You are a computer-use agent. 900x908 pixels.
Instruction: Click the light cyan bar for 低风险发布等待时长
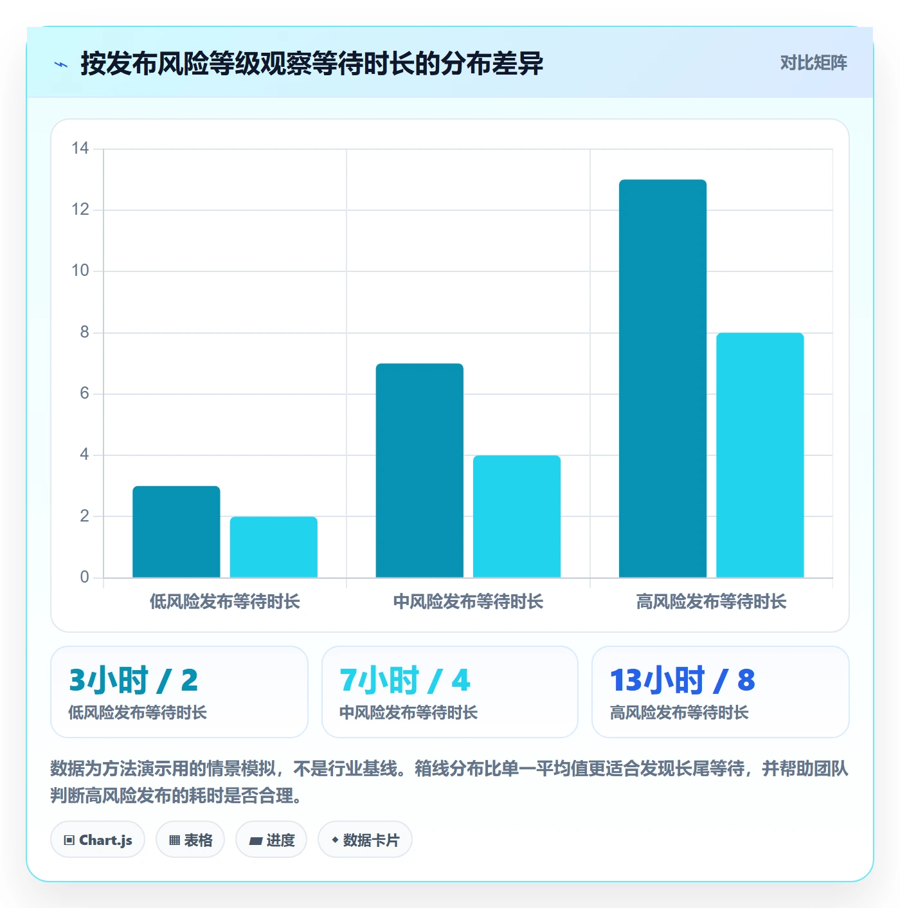274,547
